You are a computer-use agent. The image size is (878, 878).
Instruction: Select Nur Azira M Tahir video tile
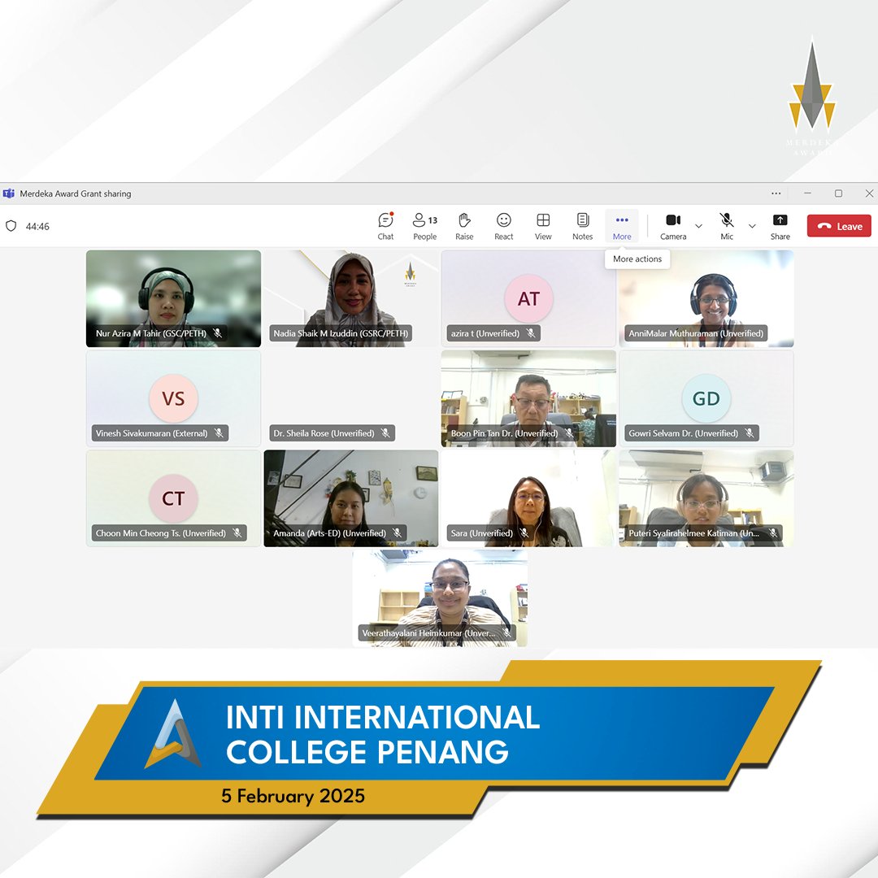[174, 298]
